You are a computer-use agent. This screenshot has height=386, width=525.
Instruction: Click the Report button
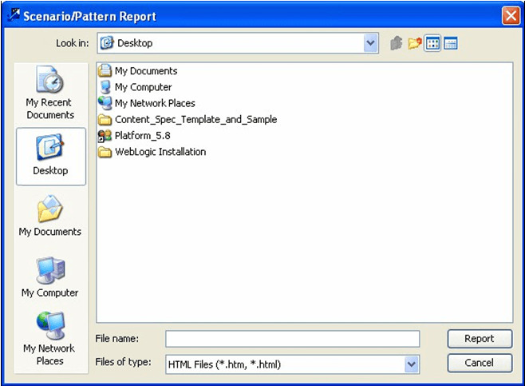click(480, 339)
